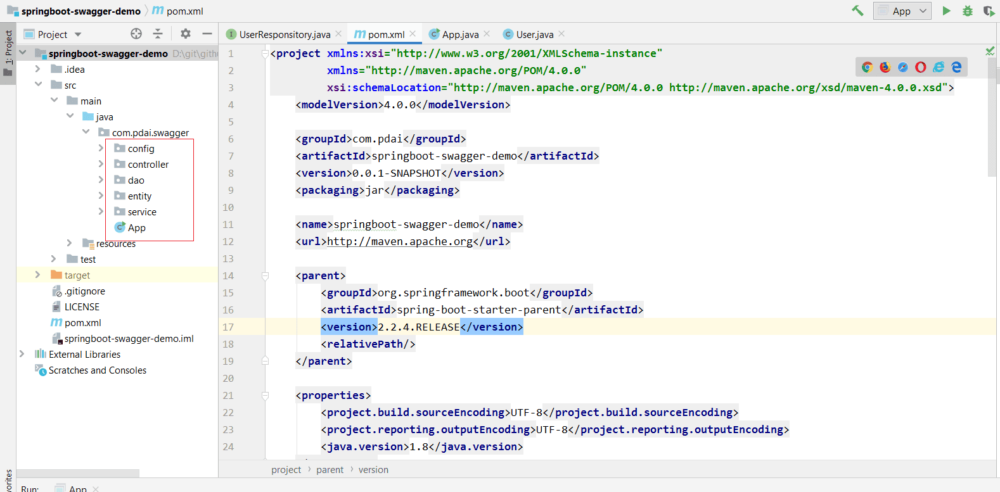Viewport: 1000px width, 492px height.
Task: Open pom.xml in Opera browser icon
Action: tap(921, 67)
